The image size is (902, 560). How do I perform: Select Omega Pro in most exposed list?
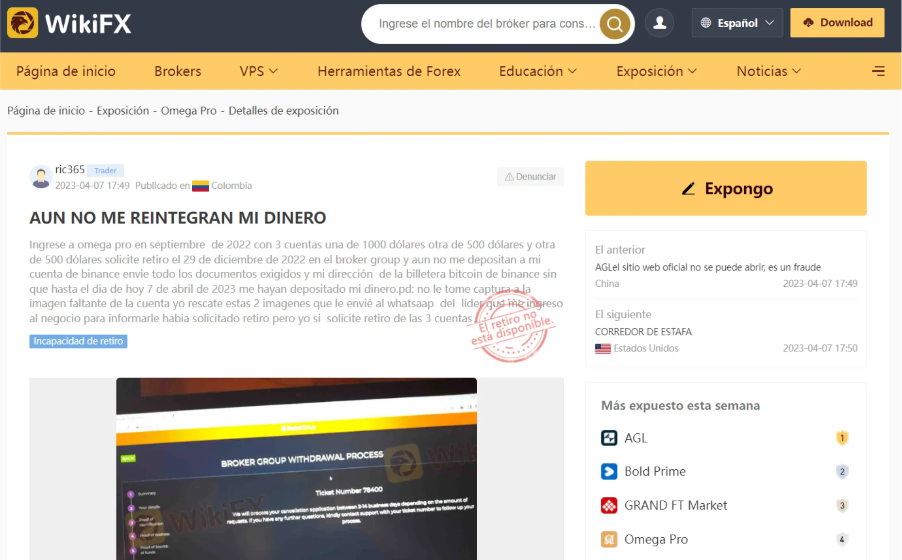[656, 540]
